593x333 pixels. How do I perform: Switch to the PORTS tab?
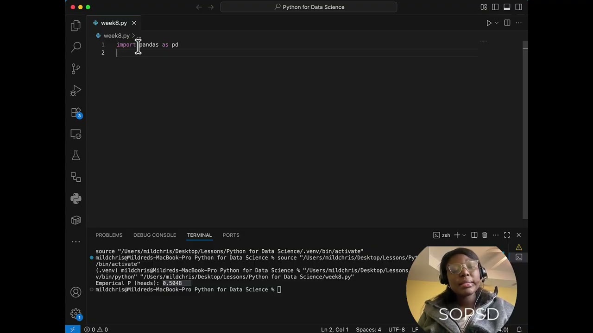point(231,235)
